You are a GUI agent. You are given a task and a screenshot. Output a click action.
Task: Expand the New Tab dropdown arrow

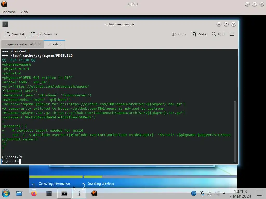click(x=26, y=37)
